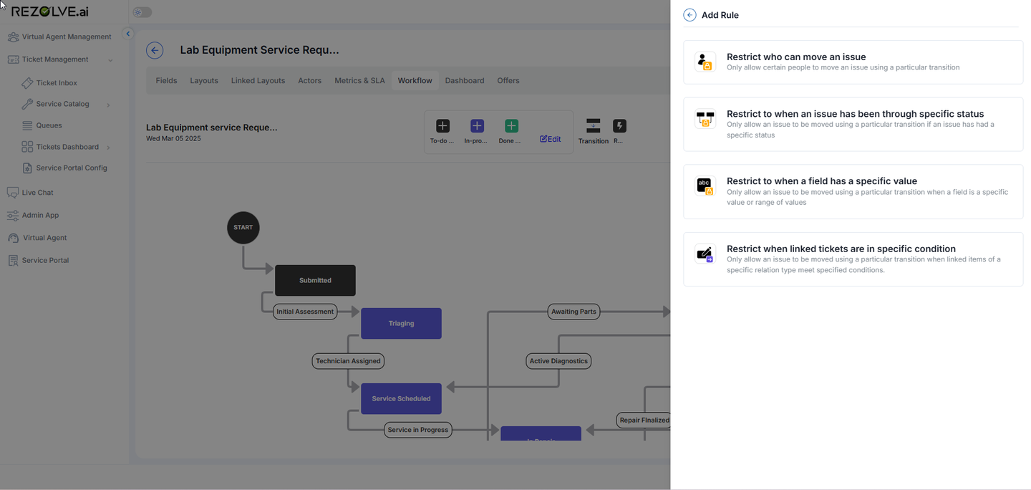Select the Service Scheduled status node
Viewport: 1031px width, 490px height.
tap(401, 398)
